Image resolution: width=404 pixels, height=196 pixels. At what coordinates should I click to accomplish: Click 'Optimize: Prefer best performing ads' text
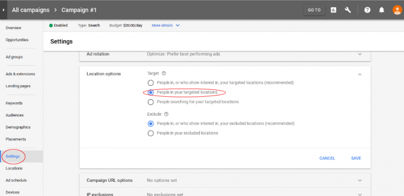(x=184, y=54)
